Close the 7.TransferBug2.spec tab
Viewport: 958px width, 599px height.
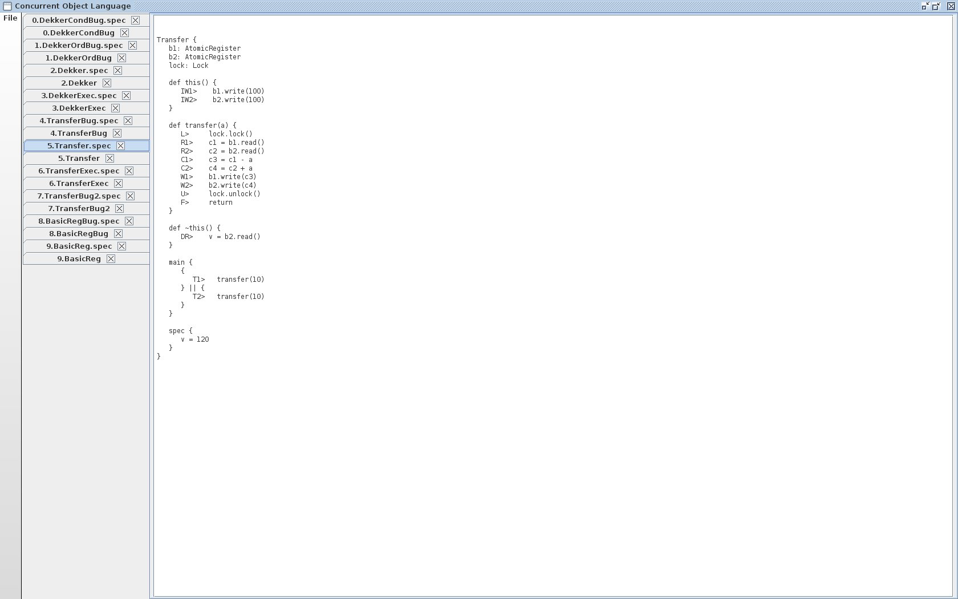click(x=130, y=196)
